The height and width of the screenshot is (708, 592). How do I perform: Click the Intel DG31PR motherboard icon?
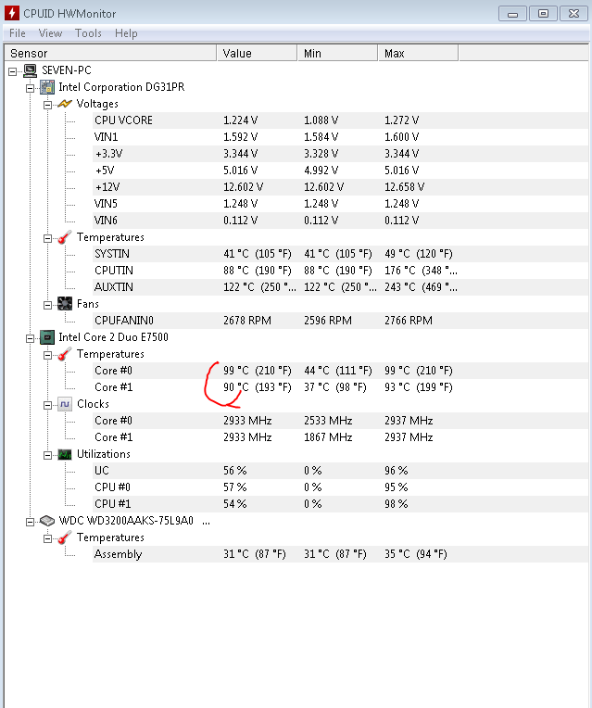coord(47,87)
